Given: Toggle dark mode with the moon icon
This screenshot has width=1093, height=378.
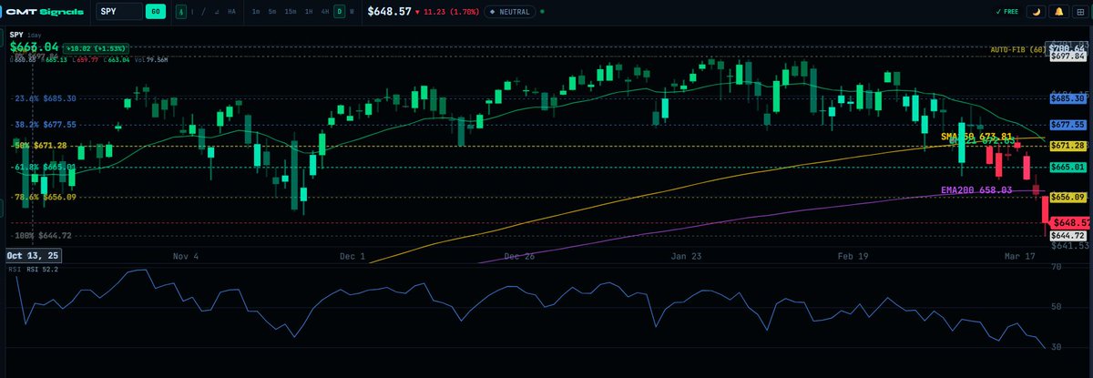Looking at the screenshot, I should (1037, 12).
